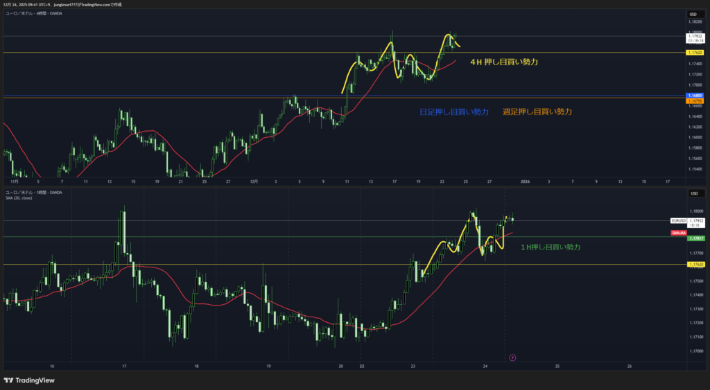Screen dimensions: 710x390
Task: Select the blue daily-timeframe text annotation
Action: 454,112
